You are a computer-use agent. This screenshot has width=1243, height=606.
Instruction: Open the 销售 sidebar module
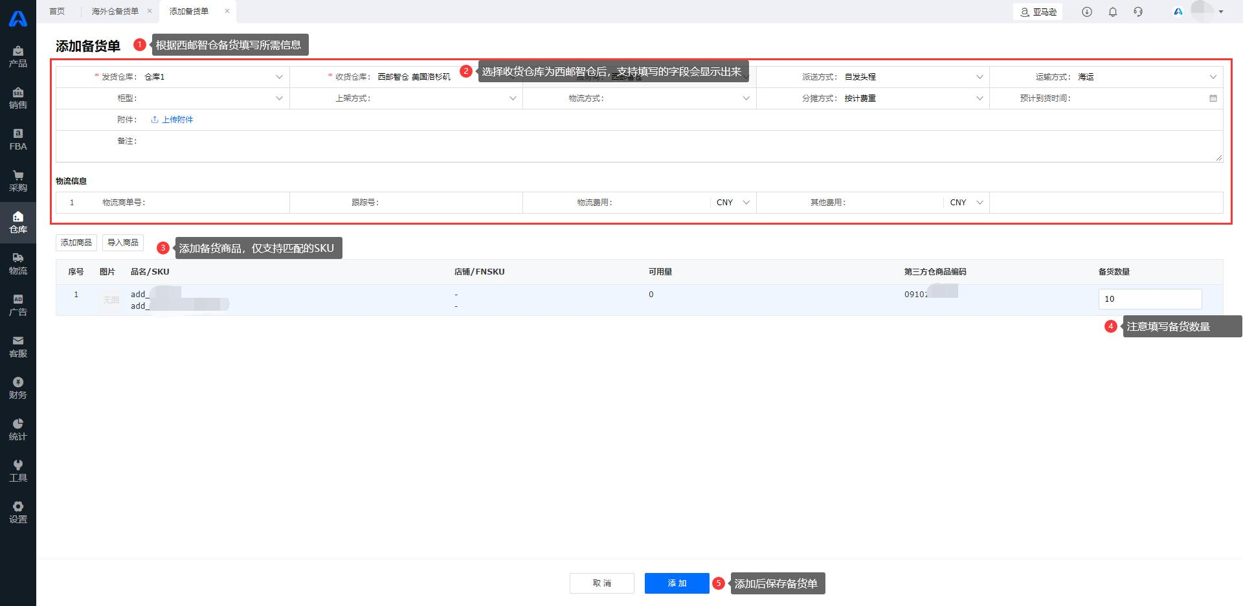coord(18,98)
